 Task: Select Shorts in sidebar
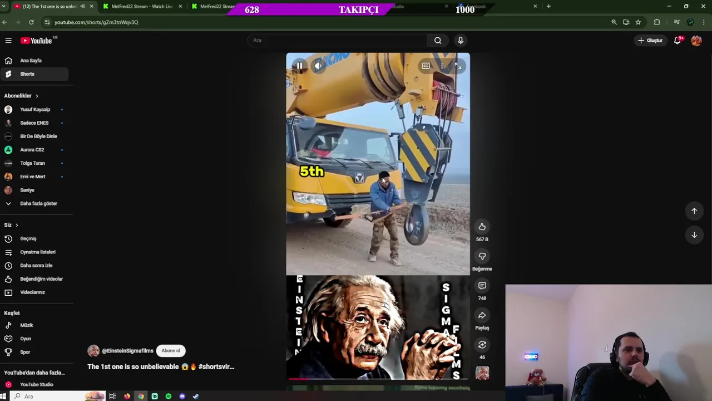coord(34,74)
